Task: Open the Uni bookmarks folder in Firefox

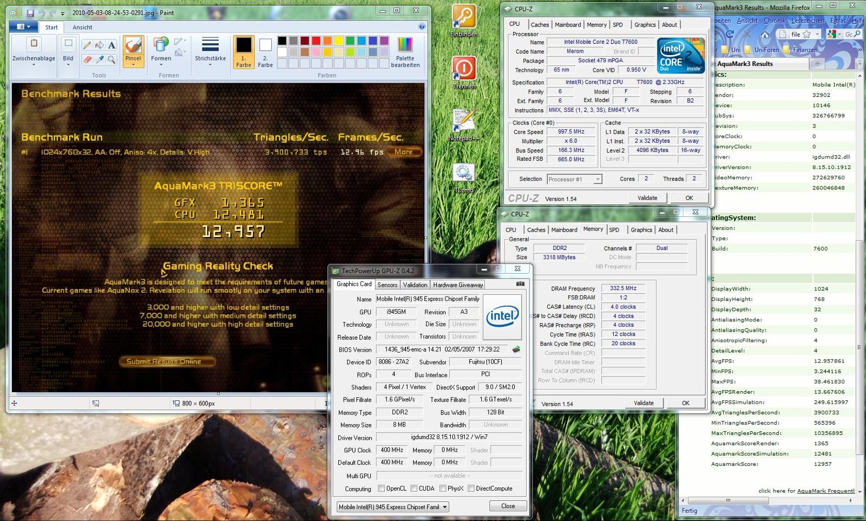Action: [x=731, y=50]
